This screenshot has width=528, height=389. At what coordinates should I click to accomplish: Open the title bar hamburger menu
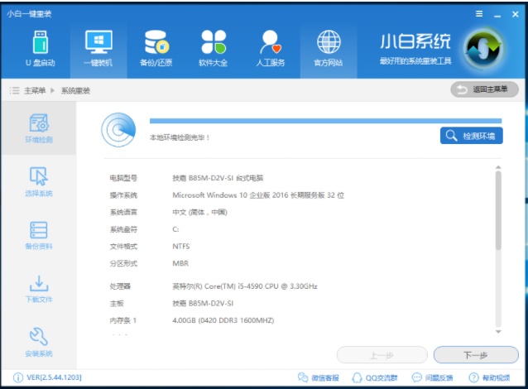478,14
